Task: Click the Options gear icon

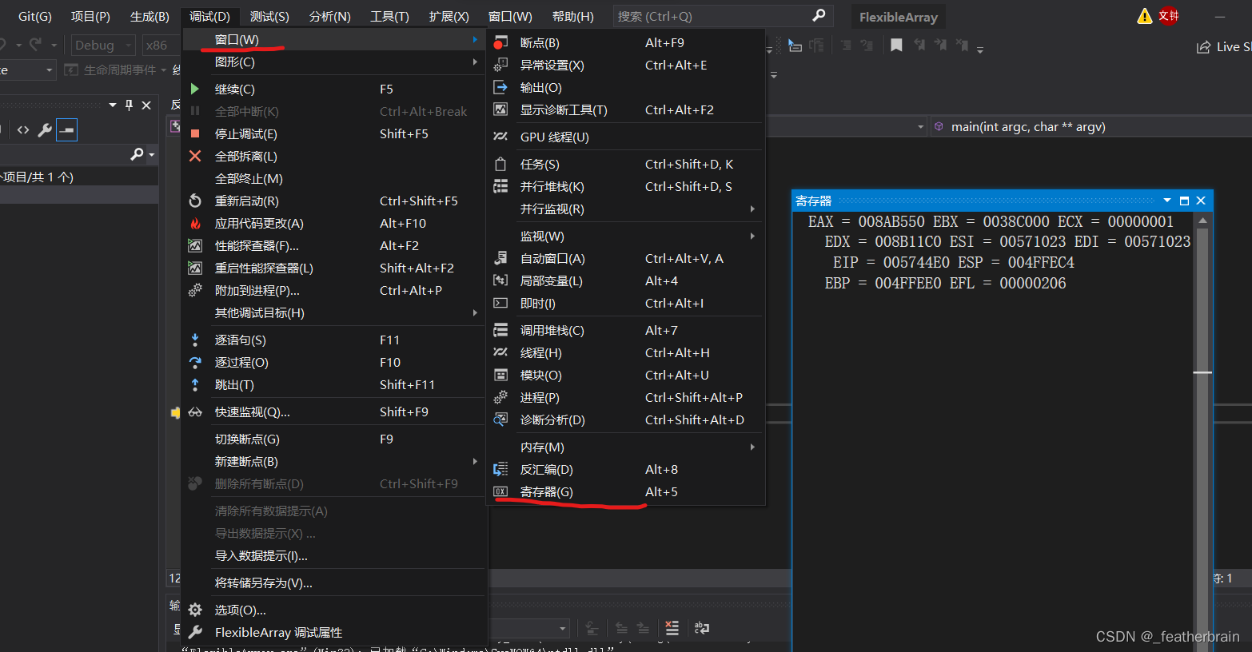Action: coord(195,610)
